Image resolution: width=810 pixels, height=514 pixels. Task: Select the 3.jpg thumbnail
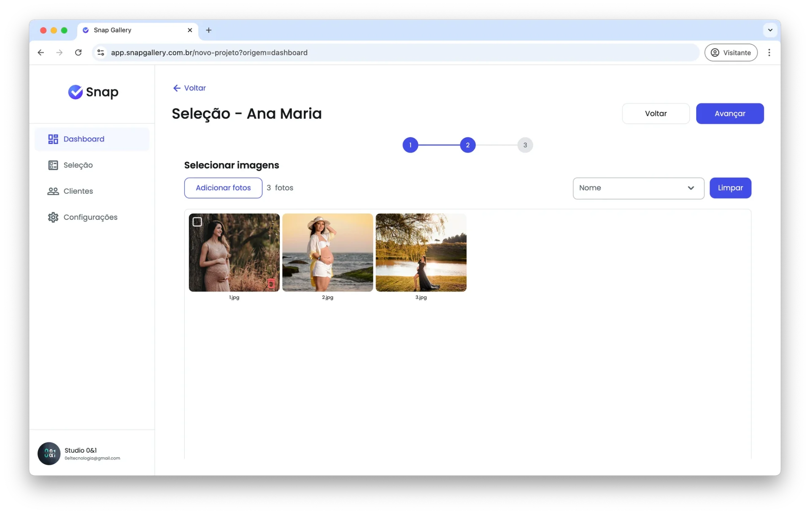[421, 252]
